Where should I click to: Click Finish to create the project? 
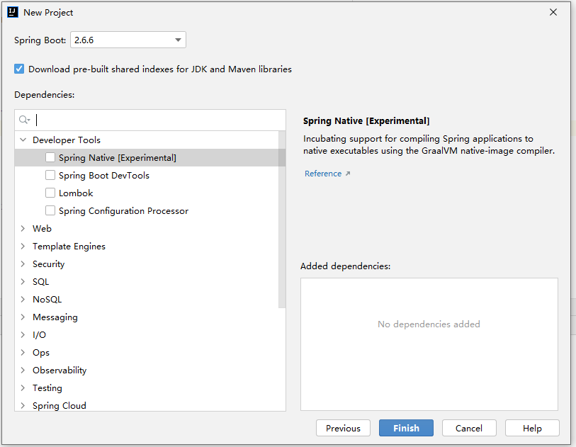[x=406, y=428]
